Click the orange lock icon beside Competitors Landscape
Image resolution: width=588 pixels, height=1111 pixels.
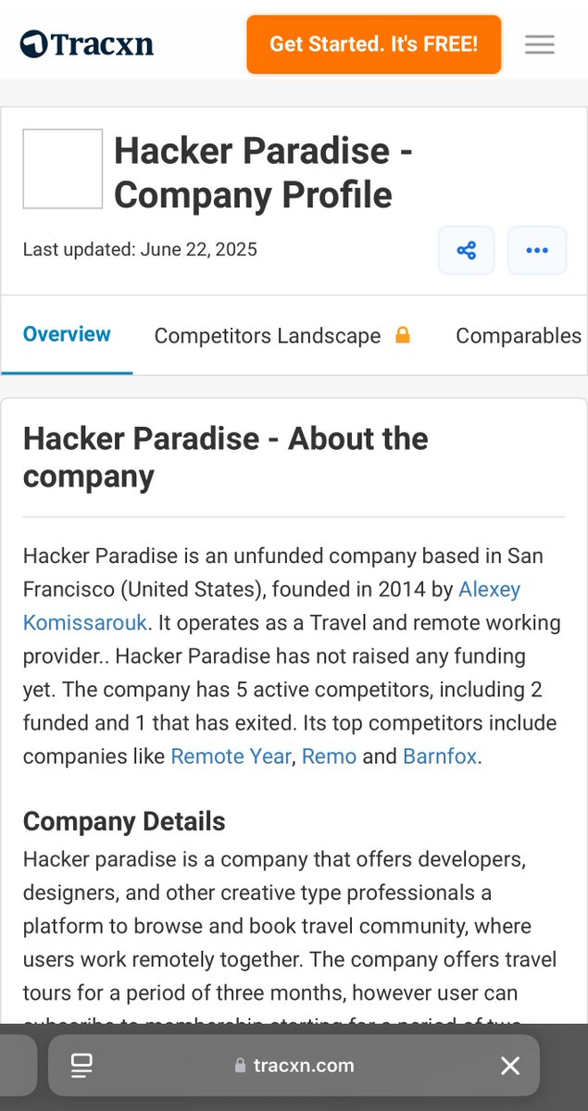(x=403, y=335)
